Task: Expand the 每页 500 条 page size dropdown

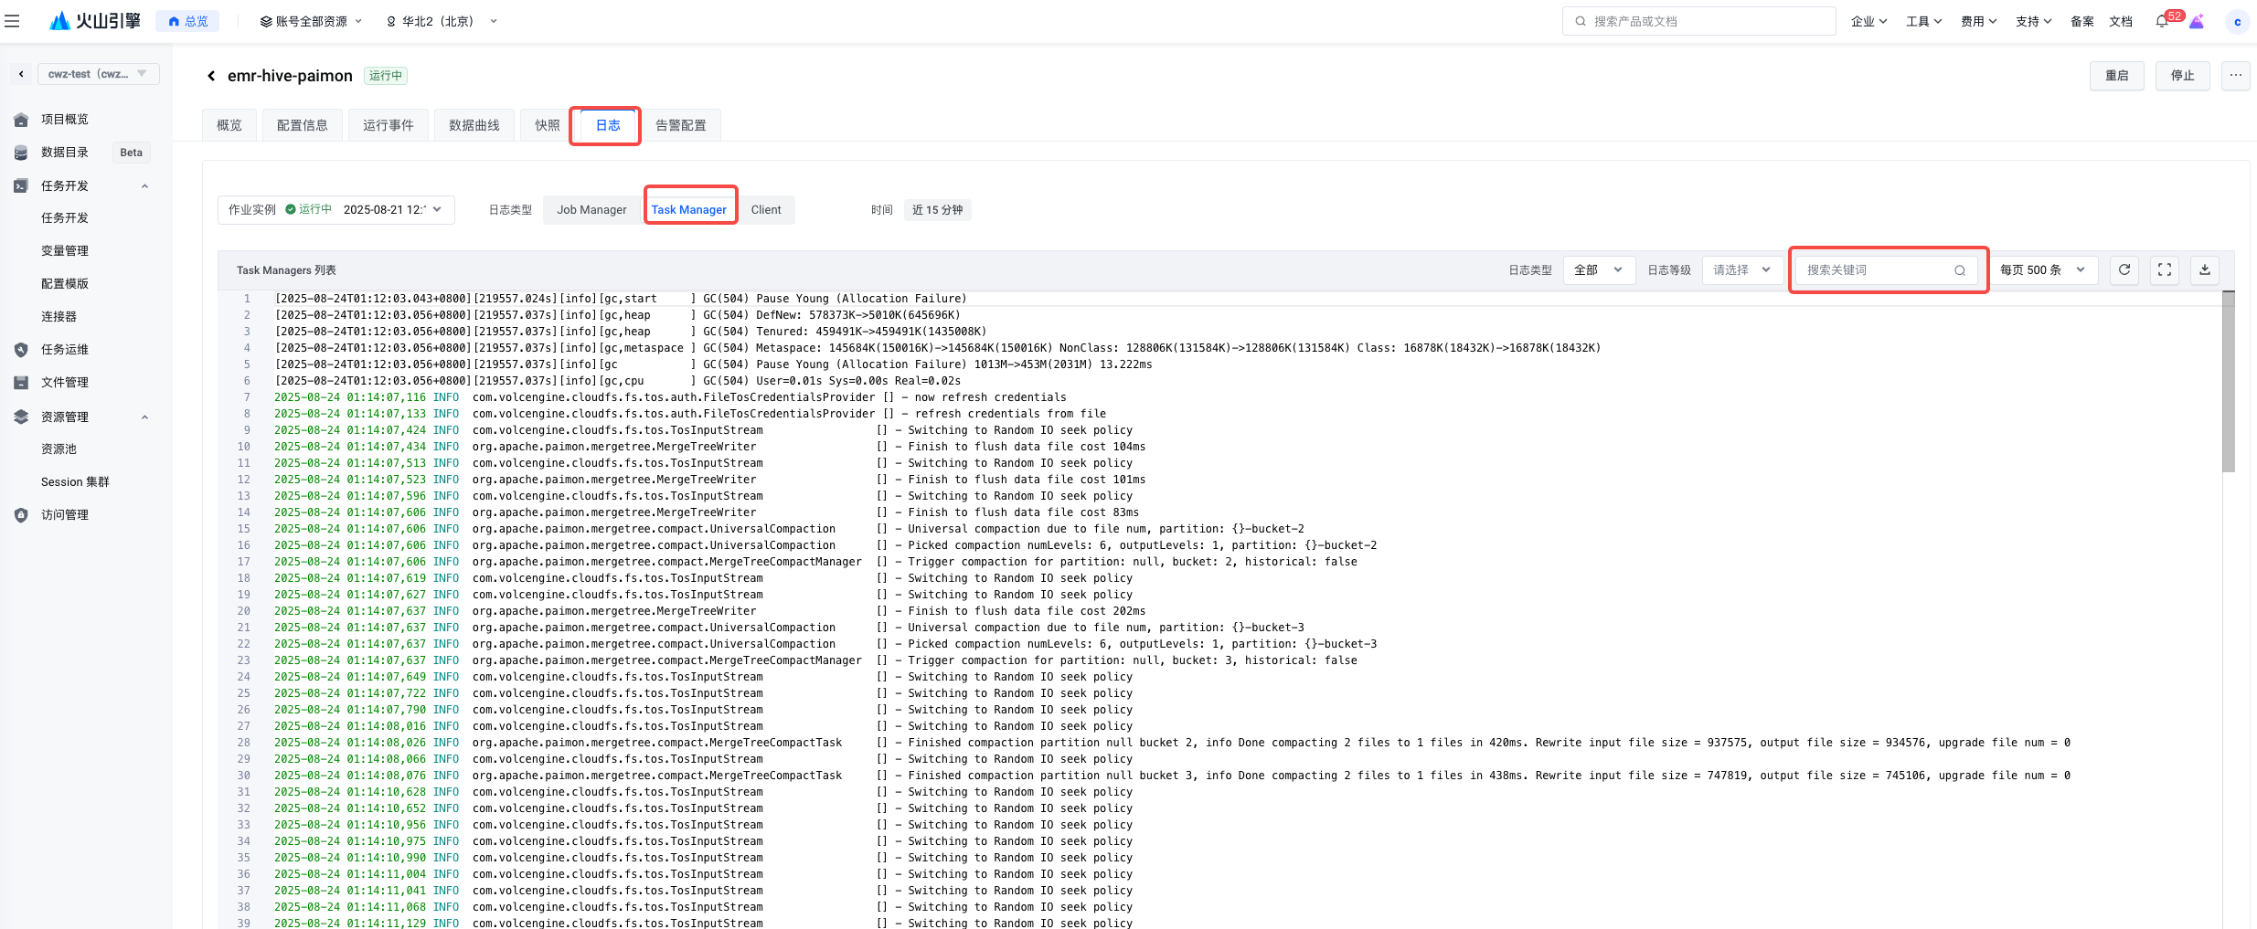Action: point(2042,270)
